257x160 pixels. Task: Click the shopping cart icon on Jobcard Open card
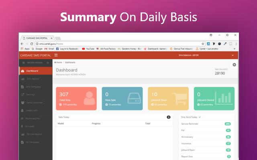click(180, 98)
